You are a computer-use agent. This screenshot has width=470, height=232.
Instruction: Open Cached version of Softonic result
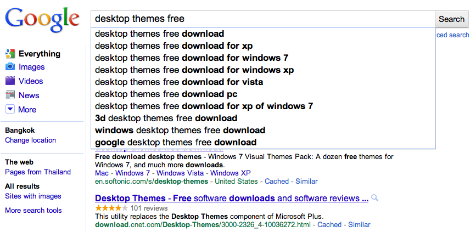click(x=277, y=181)
